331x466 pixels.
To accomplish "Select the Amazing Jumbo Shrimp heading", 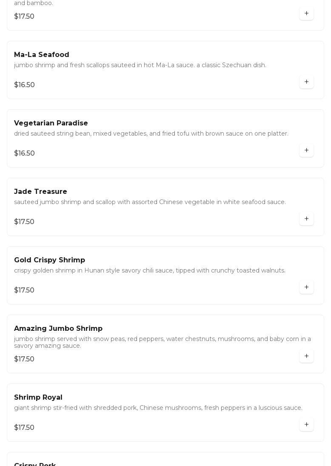I will click(58, 329).
